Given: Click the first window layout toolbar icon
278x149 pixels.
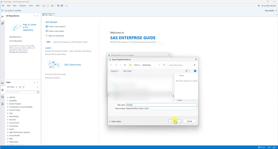Looking at the screenshot, I should point(58,6).
